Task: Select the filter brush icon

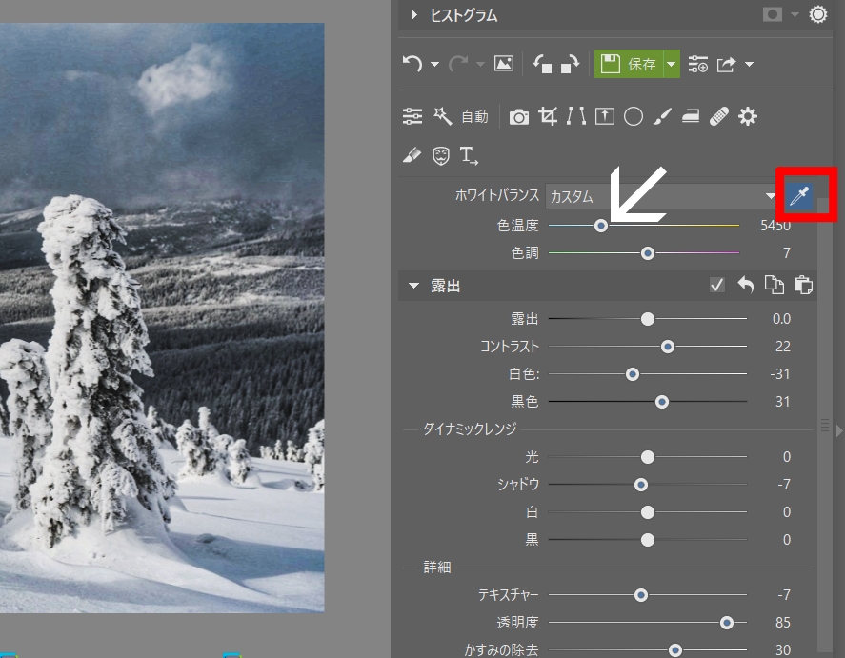Action: click(x=662, y=116)
